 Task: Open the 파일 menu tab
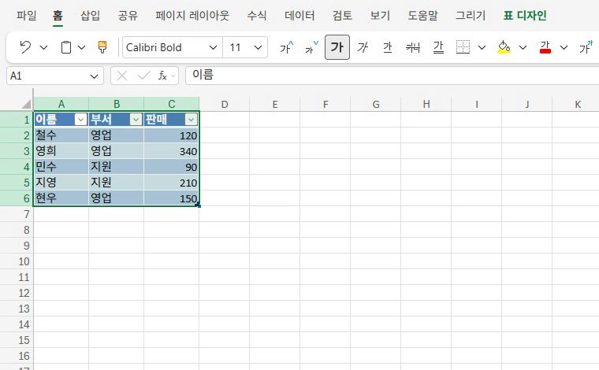(26, 16)
